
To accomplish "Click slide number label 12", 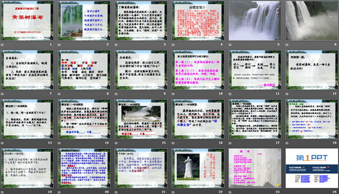I will 335,93.
